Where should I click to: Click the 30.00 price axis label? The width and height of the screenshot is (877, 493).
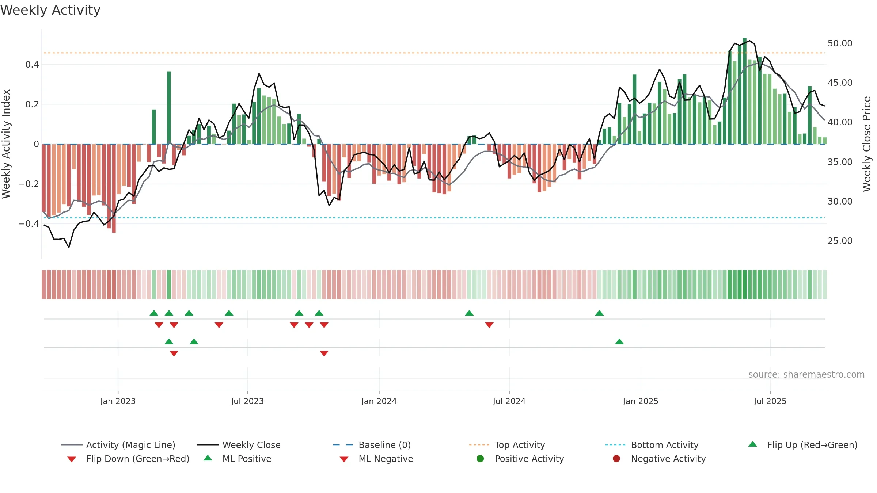point(840,201)
